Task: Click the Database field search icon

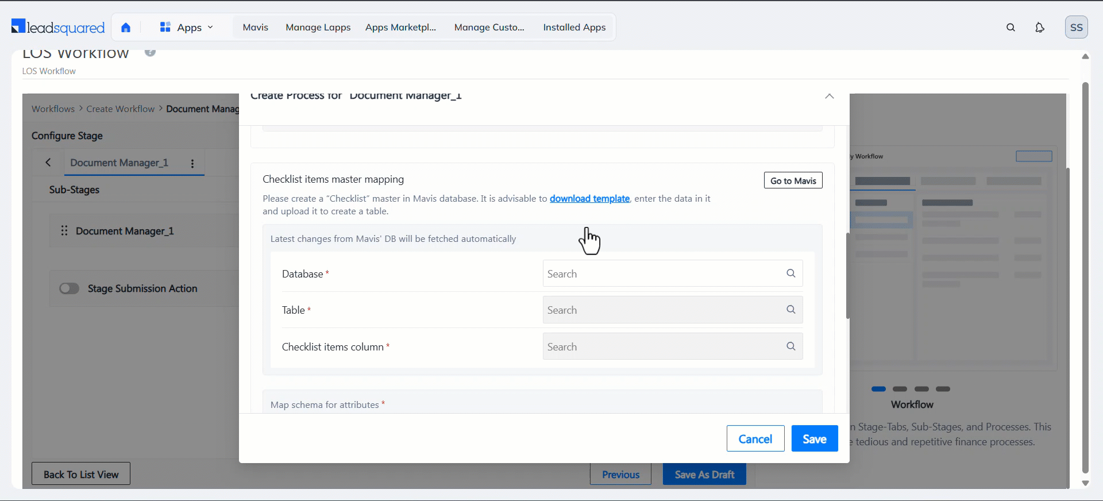Action: [790, 273]
